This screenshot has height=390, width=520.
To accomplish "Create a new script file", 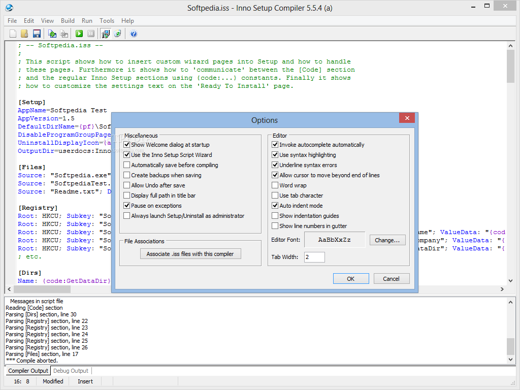I will click(x=13, y=34).
